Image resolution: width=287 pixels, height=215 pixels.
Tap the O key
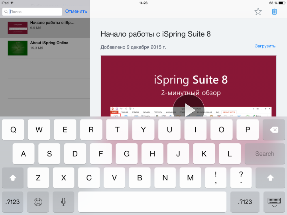coord(222,130)
